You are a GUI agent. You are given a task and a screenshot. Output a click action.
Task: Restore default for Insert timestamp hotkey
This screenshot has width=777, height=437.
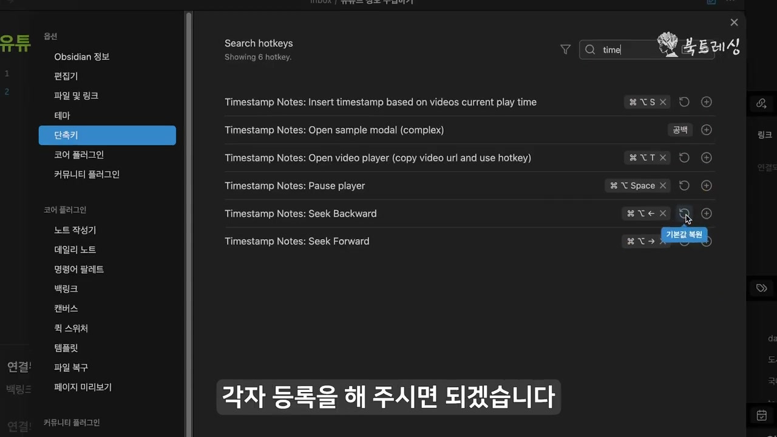click(x=684, y=102)
